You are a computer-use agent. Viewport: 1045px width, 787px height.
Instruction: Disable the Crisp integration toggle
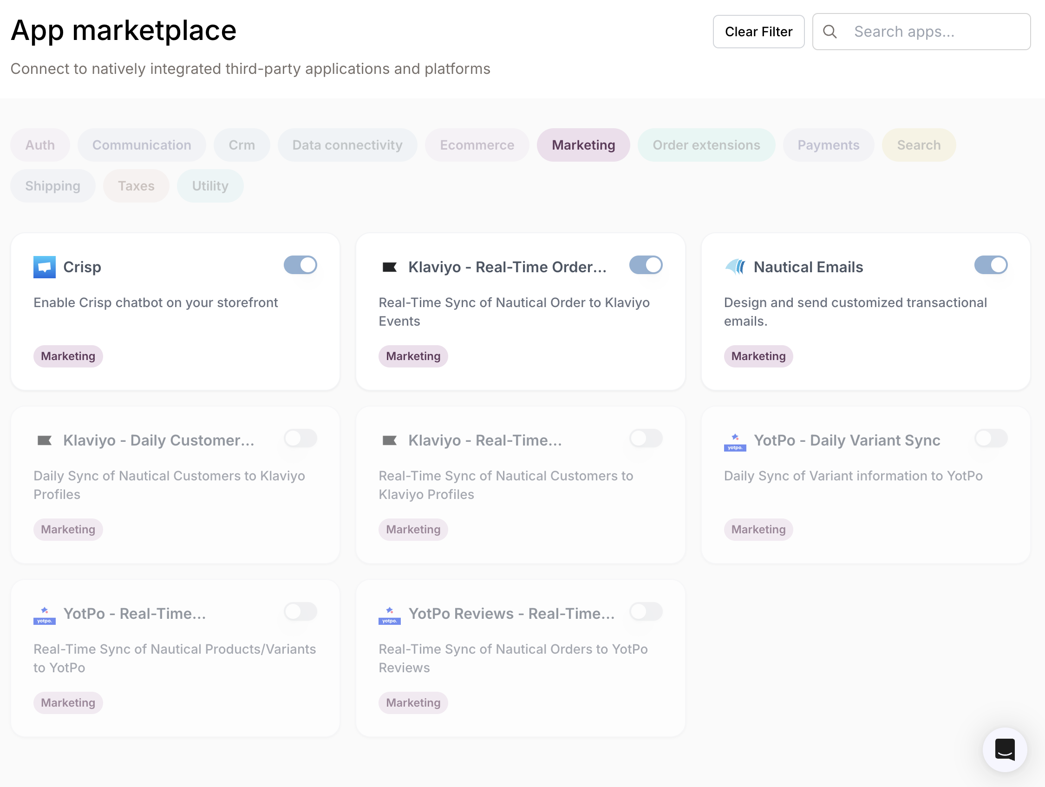click(x=300, y=265)
